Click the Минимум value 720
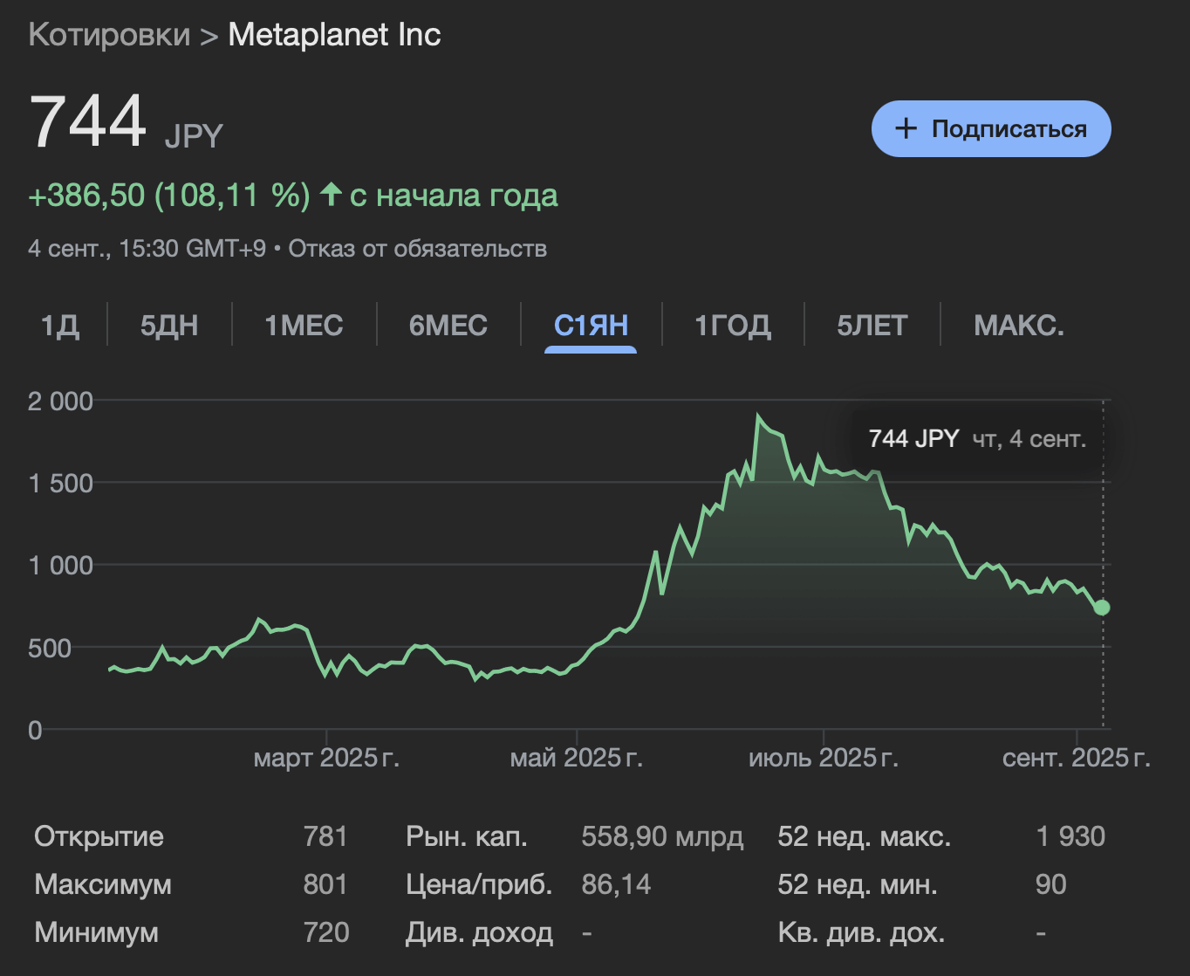This screenshot has height=976, width=1190. 326,932
